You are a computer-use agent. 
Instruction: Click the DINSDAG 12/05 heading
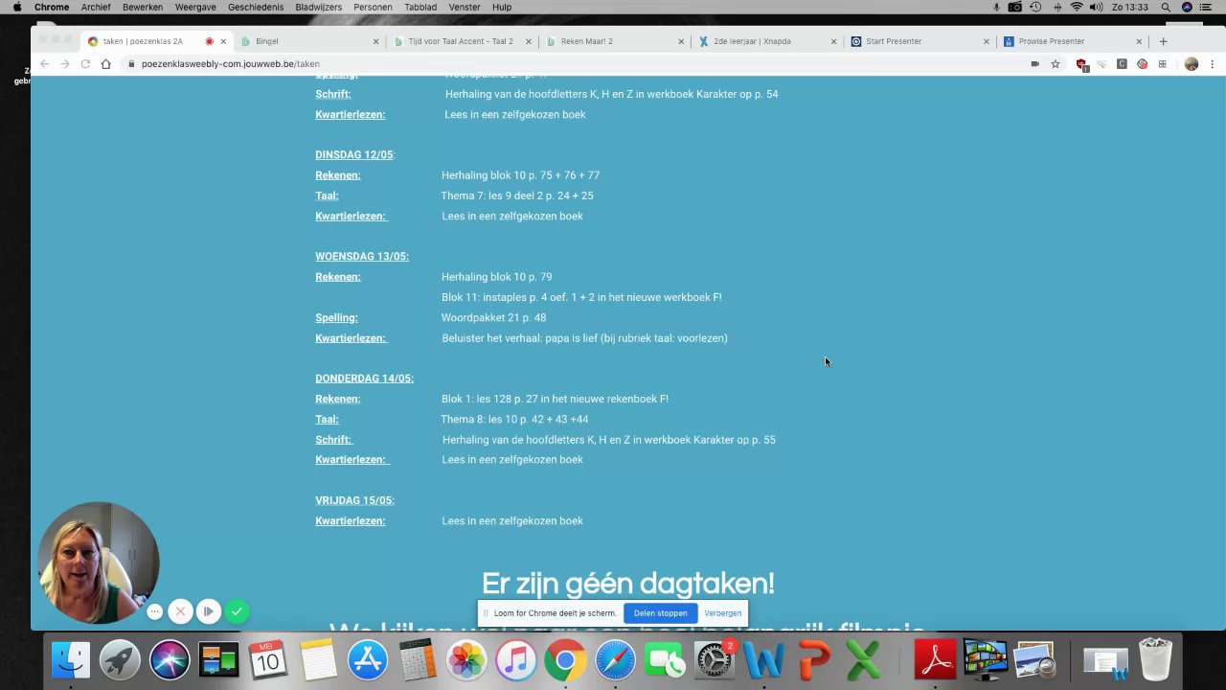[354, 155]
